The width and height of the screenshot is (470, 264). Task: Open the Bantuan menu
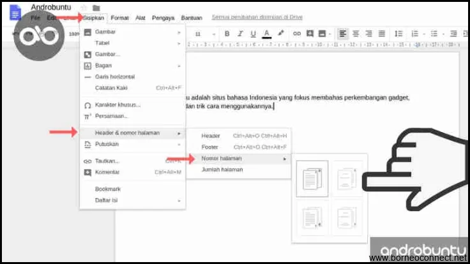click(192, 18)
